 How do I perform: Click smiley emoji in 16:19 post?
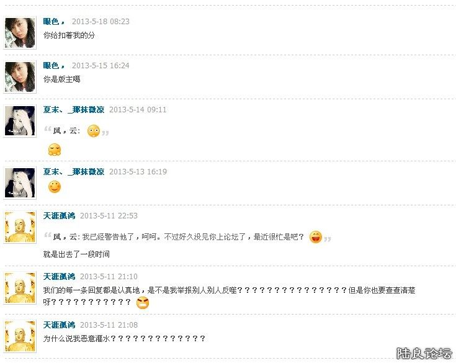coord(55,187)
